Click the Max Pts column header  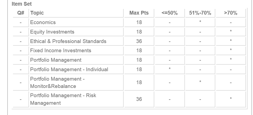(x=139, y=13)
